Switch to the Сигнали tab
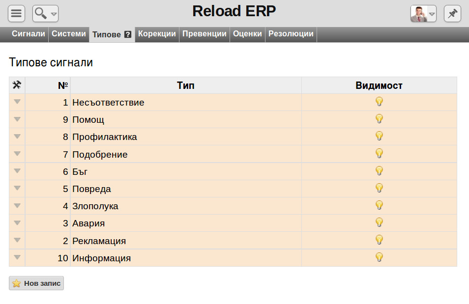469x304 pixels. click(x=29, y=34)
